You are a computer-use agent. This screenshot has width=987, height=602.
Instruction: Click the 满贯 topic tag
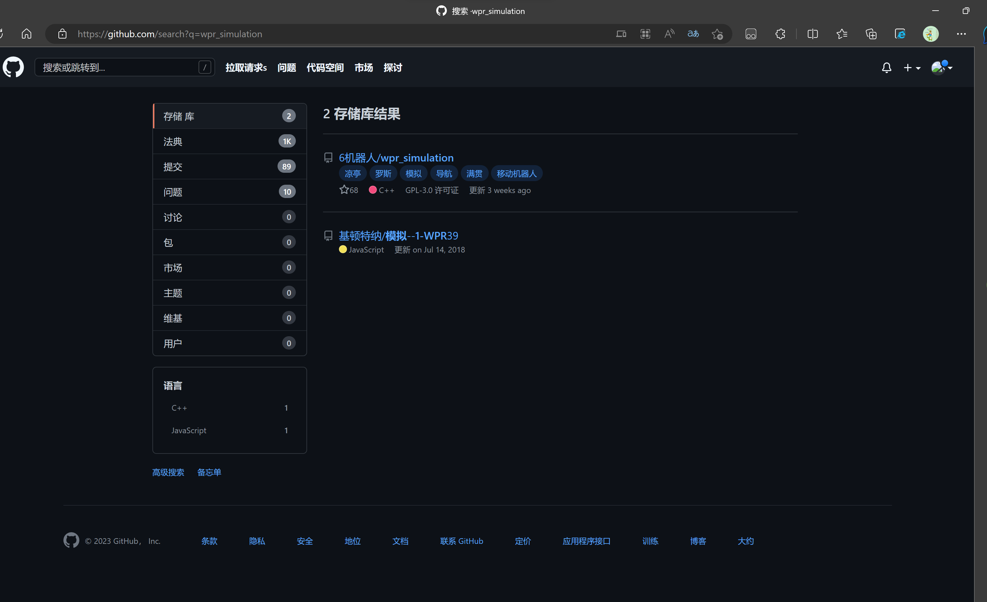(x=474, y=173)
